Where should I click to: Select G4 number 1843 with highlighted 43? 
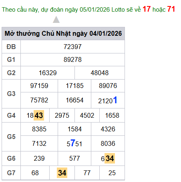tap(35, 115)
